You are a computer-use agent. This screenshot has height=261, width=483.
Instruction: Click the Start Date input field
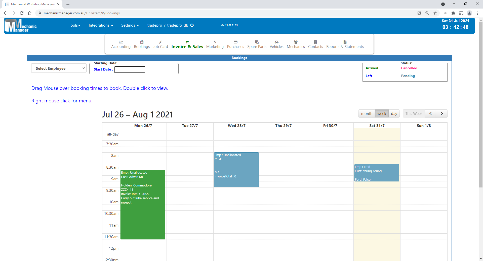[x=130, y=70]
